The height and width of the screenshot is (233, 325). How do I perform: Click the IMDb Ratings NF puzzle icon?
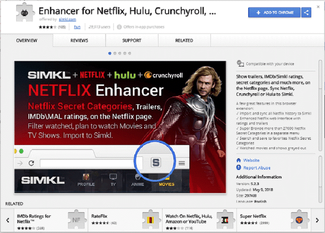76,219
